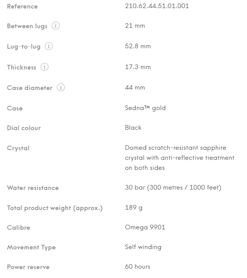This screenshot has width=247, height=278.
Task: Click the Omega 9901 calibre value
Action: [x=145, y=227]
